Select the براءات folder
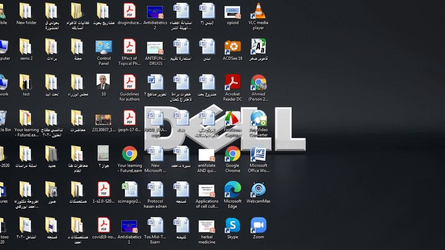Screen dimensions: 445x250 point(52,50)
